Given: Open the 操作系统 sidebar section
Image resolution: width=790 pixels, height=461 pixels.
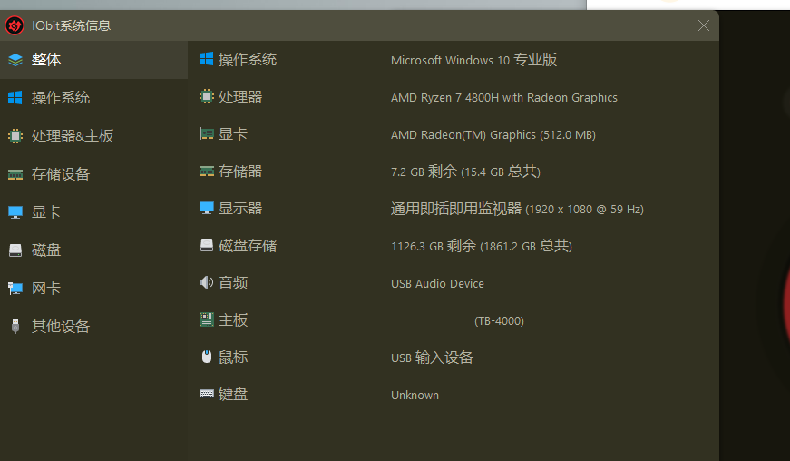Looking at the screenshot, I should (93, 98).
